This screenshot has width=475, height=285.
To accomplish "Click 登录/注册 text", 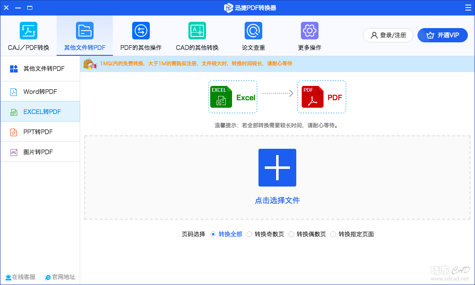I will (393, 35).
